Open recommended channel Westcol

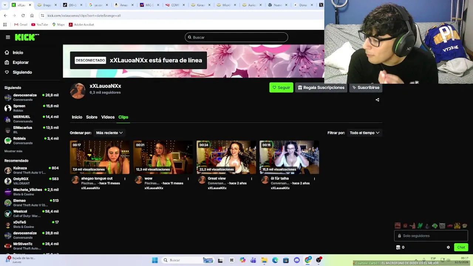click(31, 214)
